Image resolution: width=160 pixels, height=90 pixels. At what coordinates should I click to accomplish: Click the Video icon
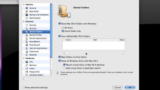[x=27, y=68]
